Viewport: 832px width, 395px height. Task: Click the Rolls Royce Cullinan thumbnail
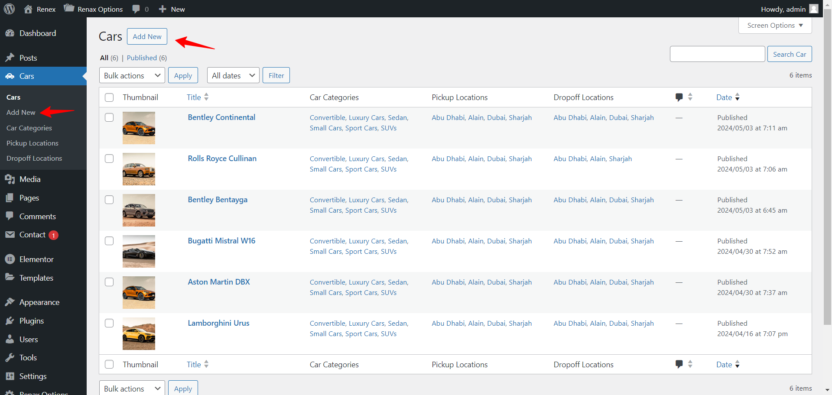point(139,169)
